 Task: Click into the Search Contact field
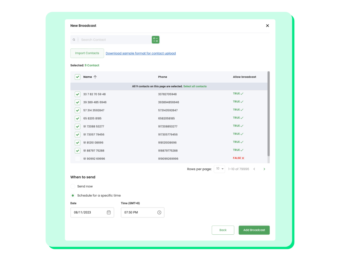[x=115, y=40]
